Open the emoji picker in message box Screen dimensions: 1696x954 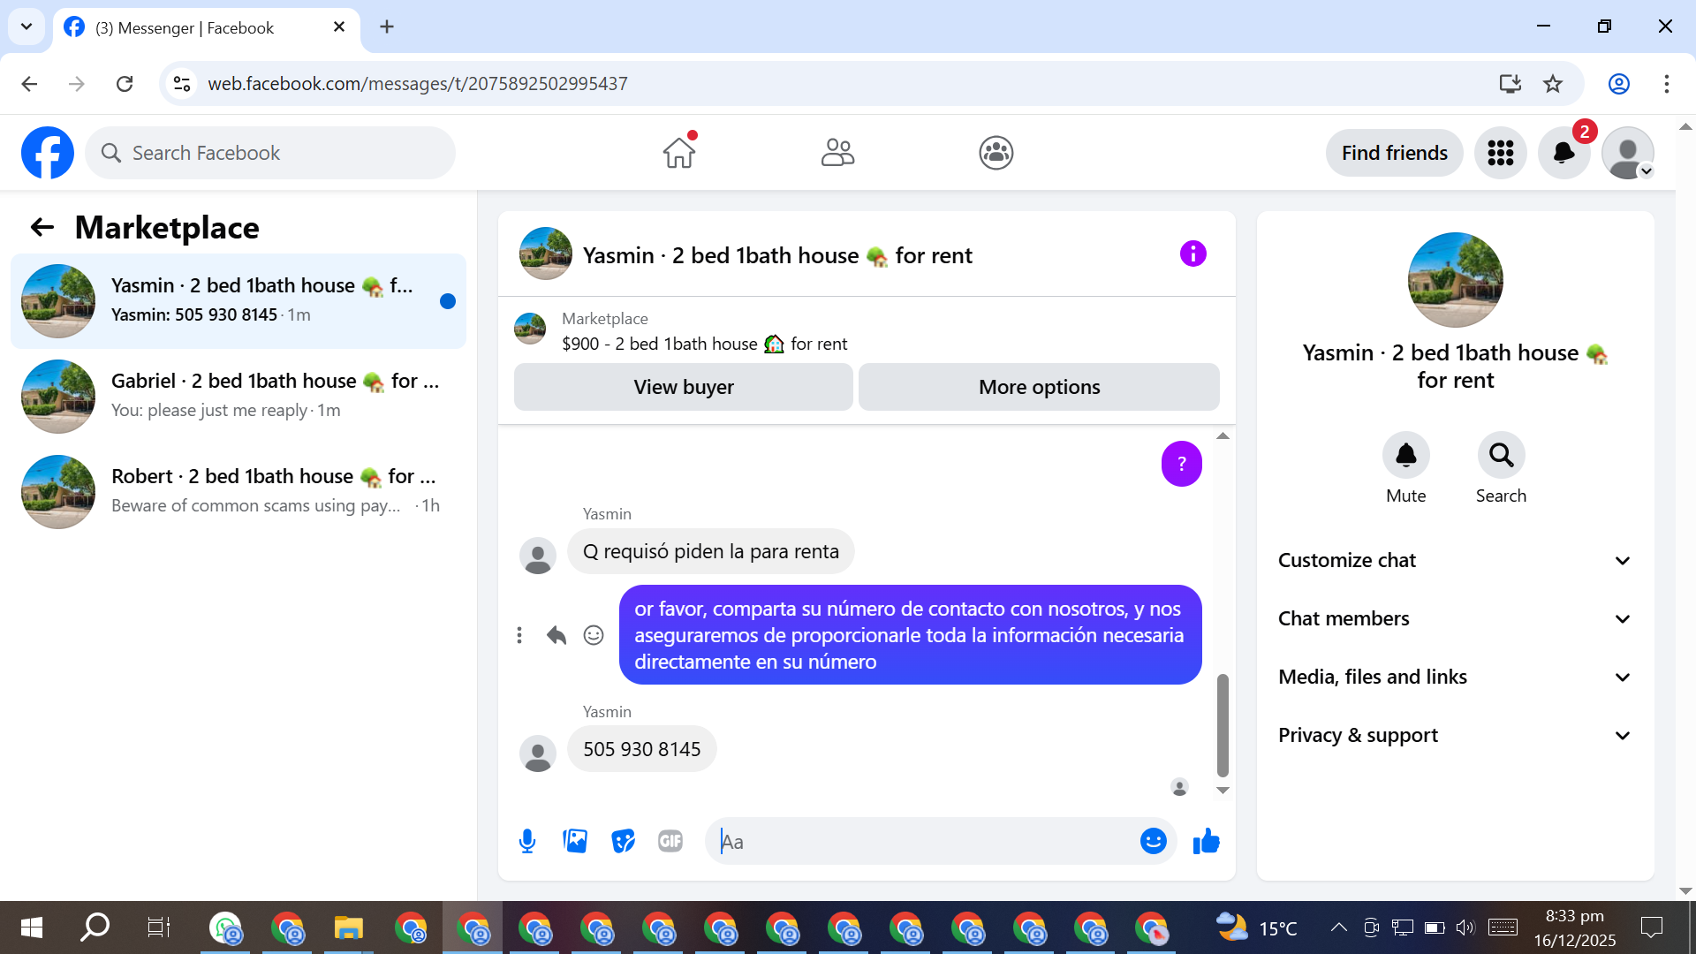[1153, 842]
